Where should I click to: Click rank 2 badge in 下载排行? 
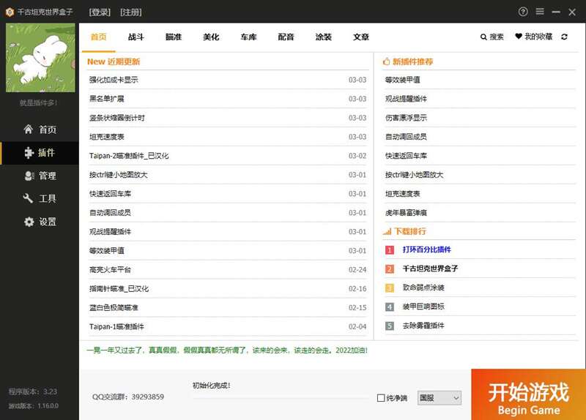click(x=390, y=269)
